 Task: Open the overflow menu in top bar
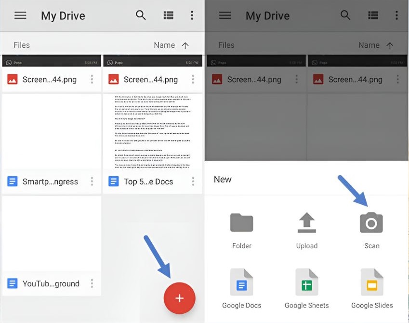coord(192,15)
